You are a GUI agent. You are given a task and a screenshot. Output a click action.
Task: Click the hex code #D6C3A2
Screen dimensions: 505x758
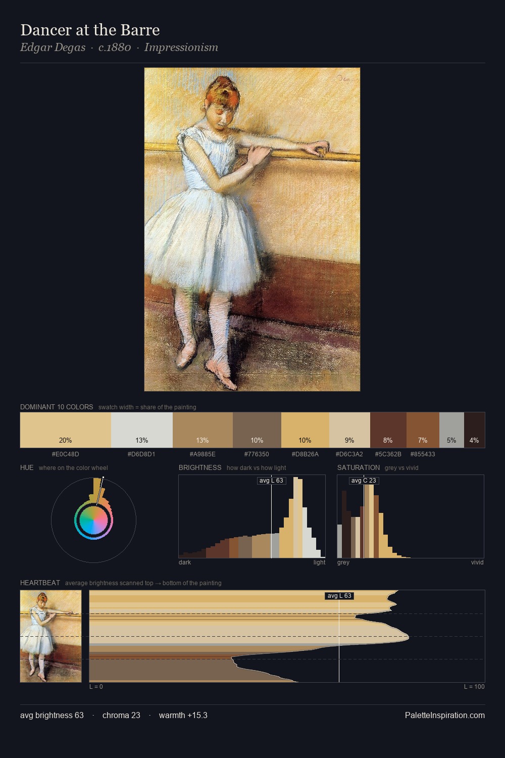tap(349, 454)
